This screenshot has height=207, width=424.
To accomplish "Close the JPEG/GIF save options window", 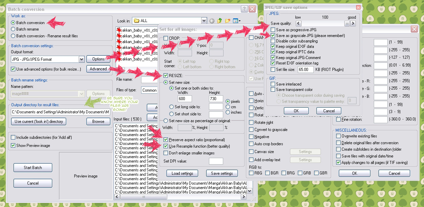I will (x=358, y=7).
